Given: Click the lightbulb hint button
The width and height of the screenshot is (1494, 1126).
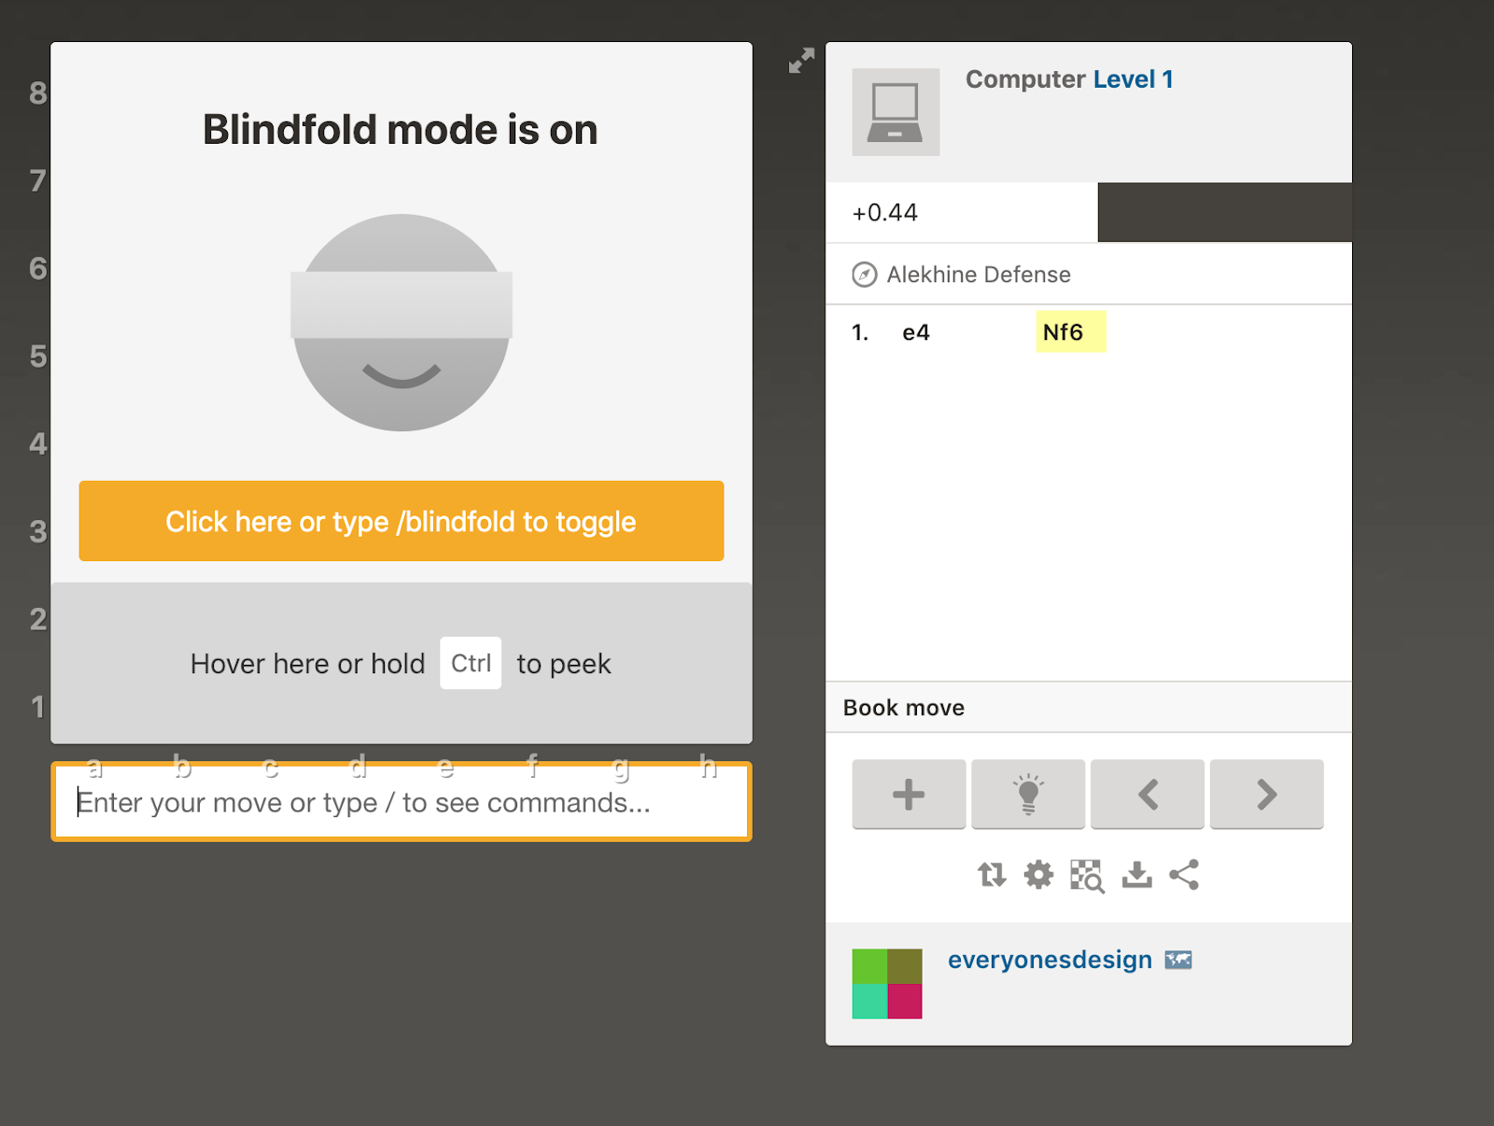Looking at the screenshot, I should (1028, 795).
